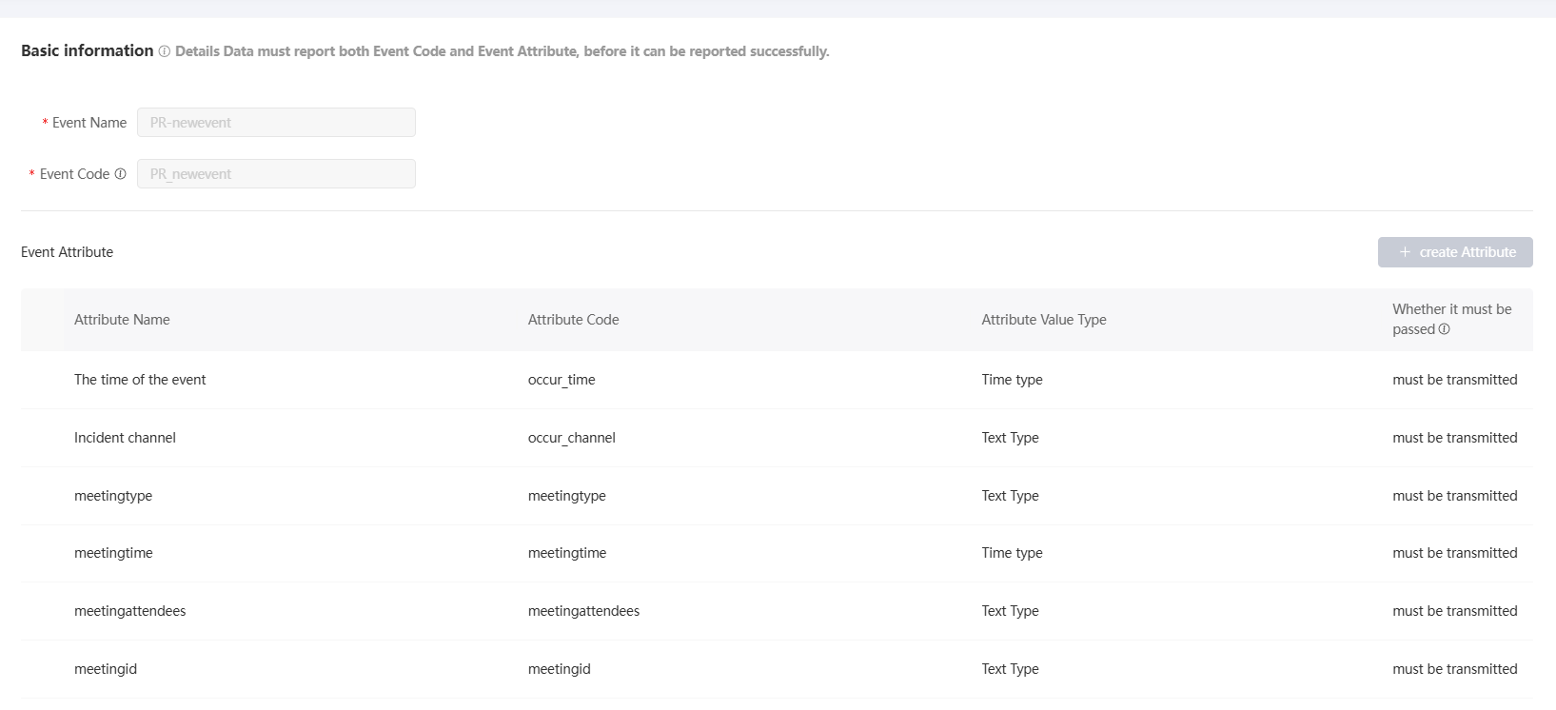Viewport: 1556px width, 710px height.
Task: Click the info icon beside Basic information
Action: tap(165, 52)
